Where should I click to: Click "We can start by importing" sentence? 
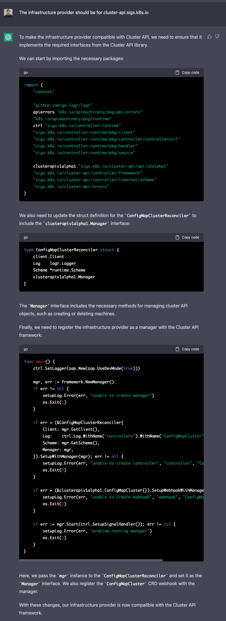71,58
